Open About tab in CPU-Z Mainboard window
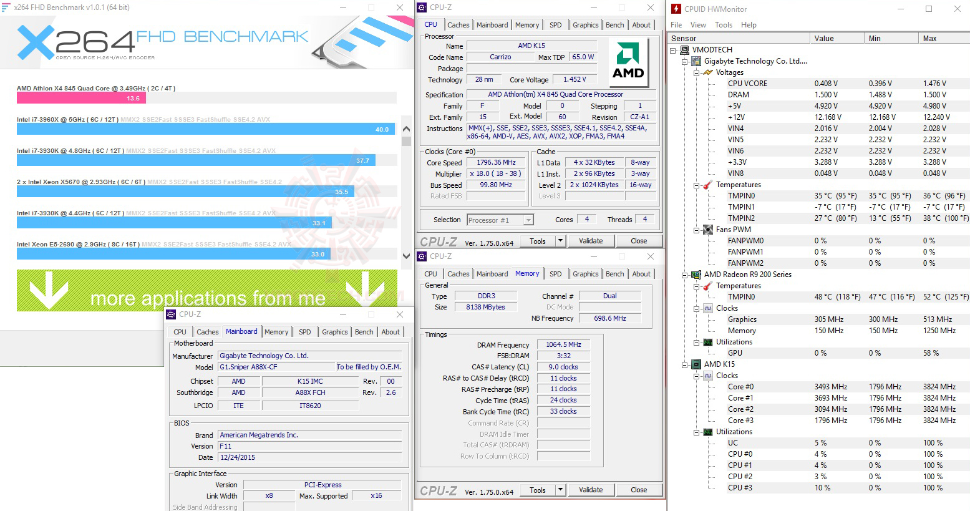 pyautogui.click(x=390, y=332)
